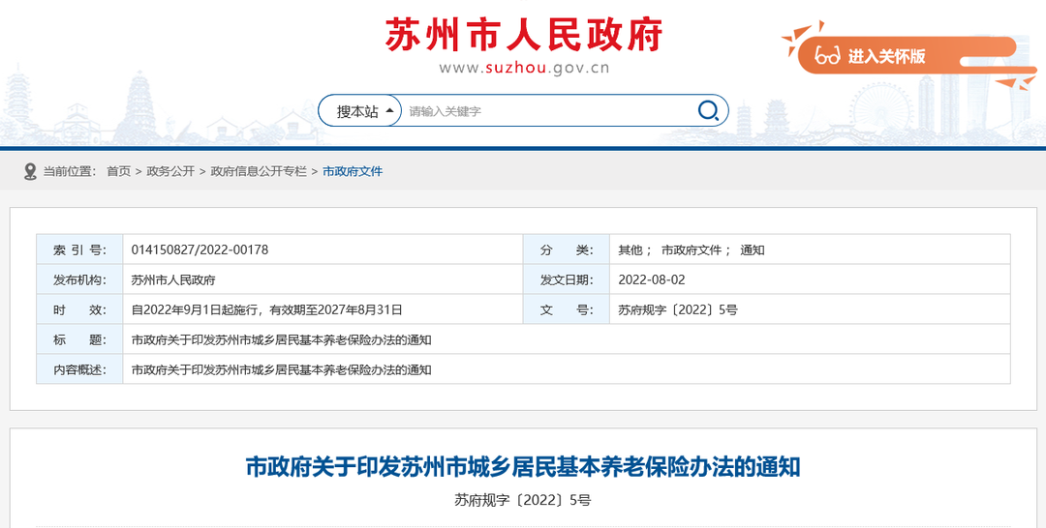1046x528 pixels.
Task: Click the magnifier search icon
Action: (x=708, y=110)
